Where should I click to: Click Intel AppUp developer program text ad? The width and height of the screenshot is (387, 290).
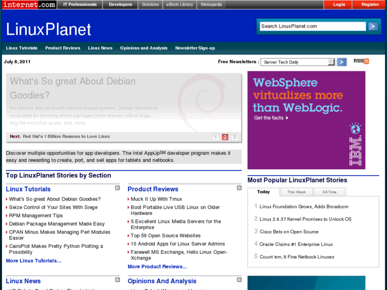(x=123, y=156)
